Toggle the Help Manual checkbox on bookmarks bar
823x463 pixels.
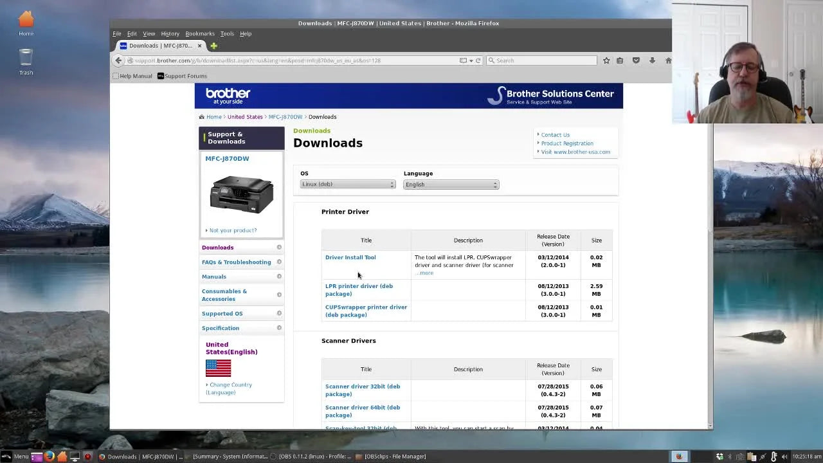[x=115, y=75]
